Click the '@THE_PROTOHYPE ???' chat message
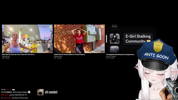 click(18, 95)
